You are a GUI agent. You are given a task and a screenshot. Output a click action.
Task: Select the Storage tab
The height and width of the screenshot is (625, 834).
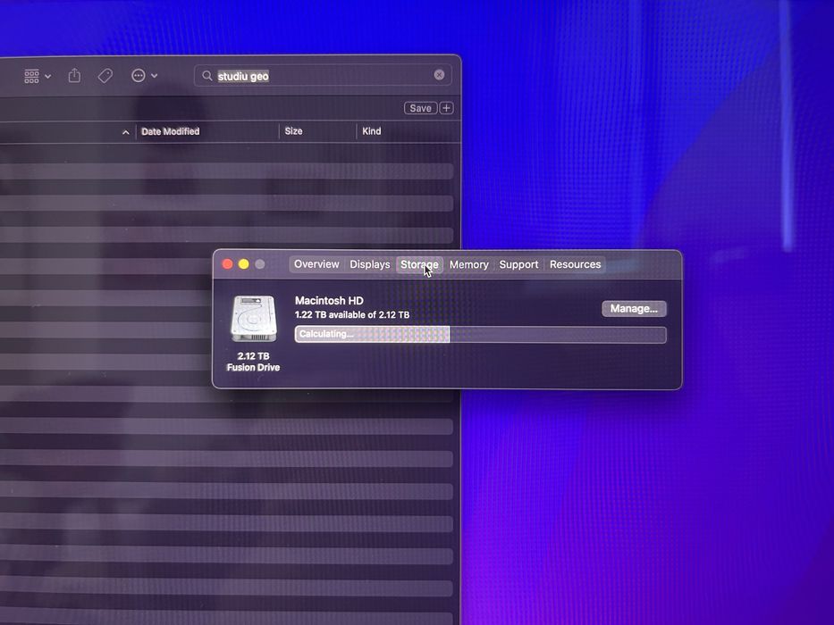pos(419,264)
